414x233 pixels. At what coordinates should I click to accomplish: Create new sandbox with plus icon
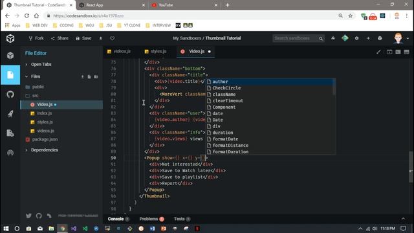368,38
